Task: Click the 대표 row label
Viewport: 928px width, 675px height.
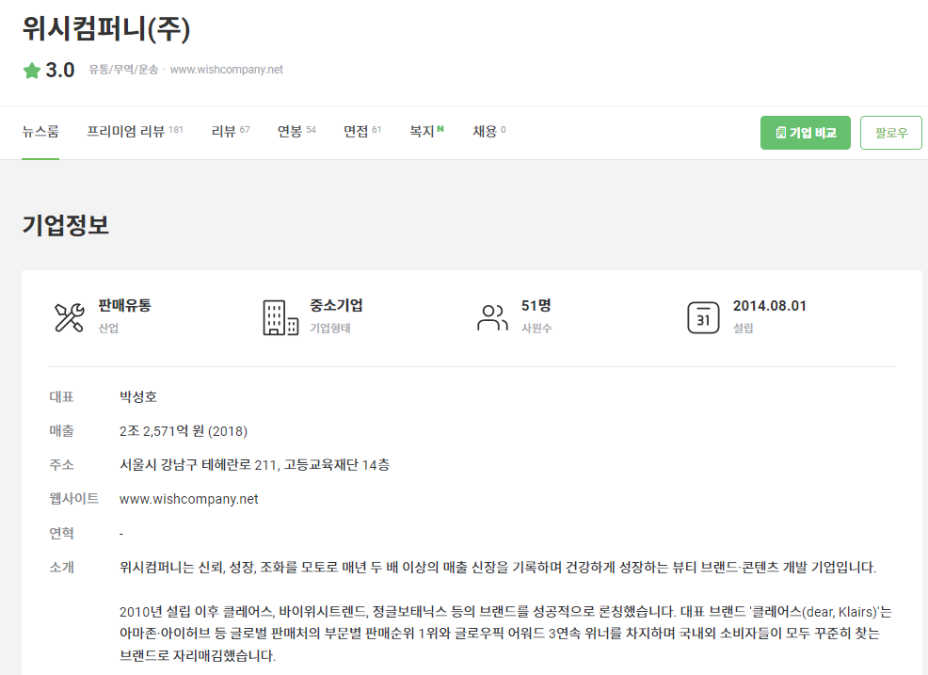Action: tap(61, 396)
